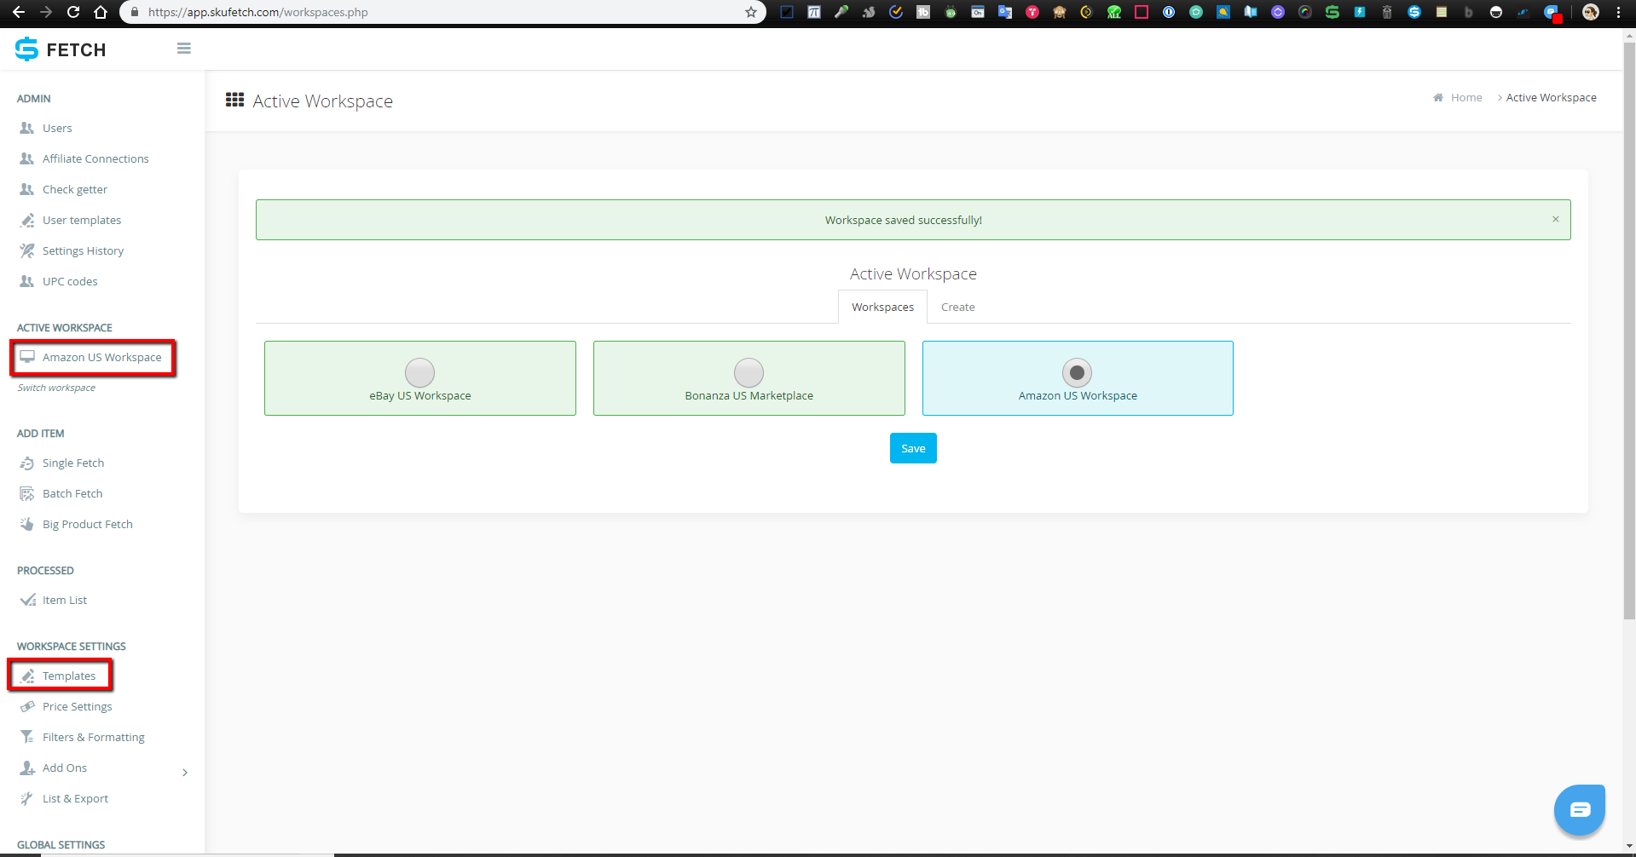Dismiss the Workspace saved successfully alert
Screen dimensions: 1636x857
(1556, 219)
